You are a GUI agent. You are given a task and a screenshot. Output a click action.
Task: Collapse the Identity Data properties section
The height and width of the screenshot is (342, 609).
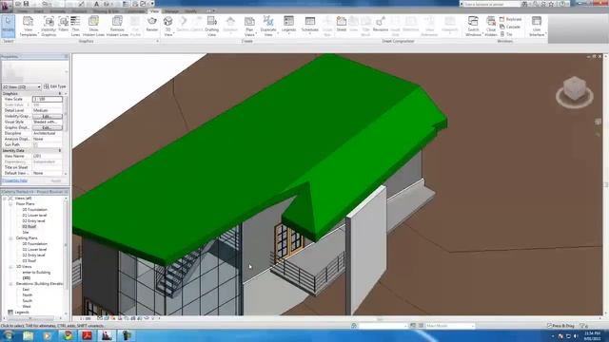click(60, 150)
